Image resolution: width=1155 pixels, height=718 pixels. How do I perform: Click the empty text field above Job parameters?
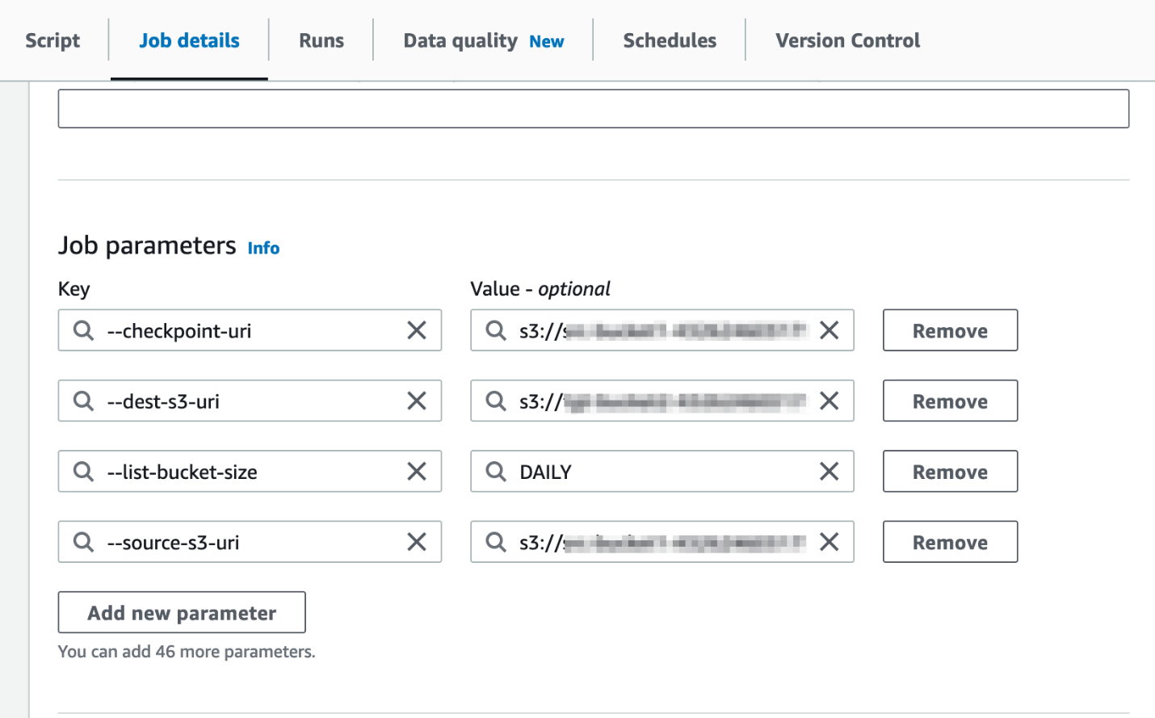click(592, 107)
